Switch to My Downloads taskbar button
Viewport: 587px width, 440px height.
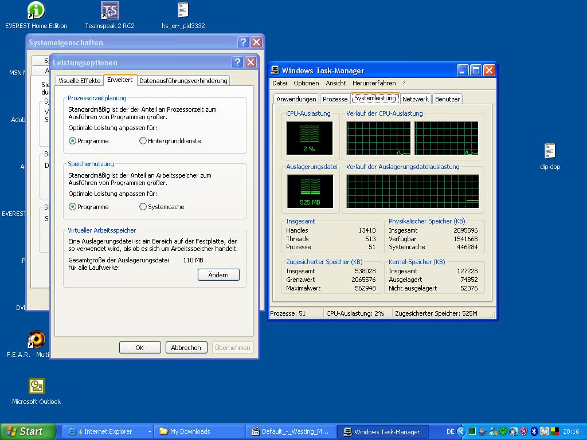200,432
